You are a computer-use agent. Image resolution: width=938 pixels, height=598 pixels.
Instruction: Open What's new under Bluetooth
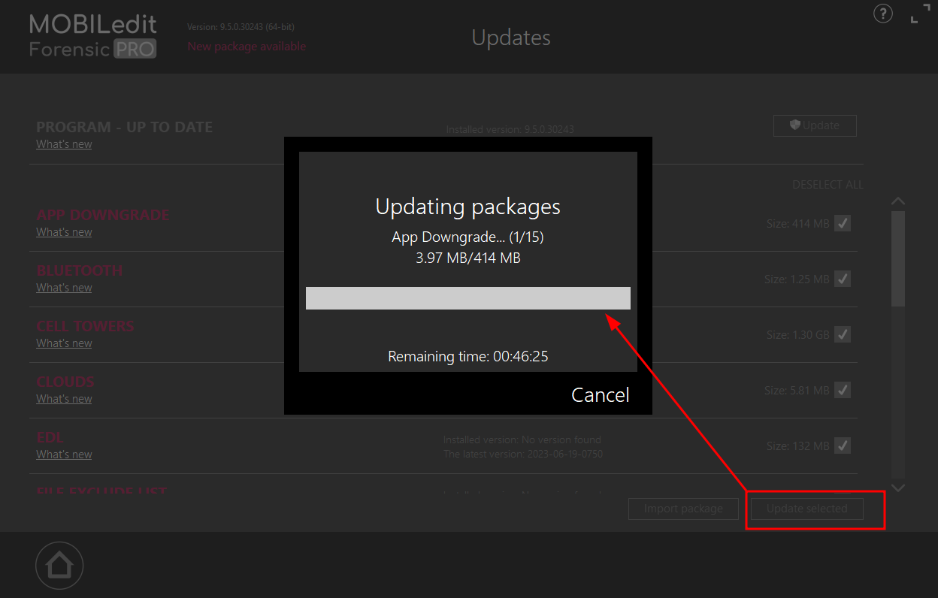(x=64, y=288)
